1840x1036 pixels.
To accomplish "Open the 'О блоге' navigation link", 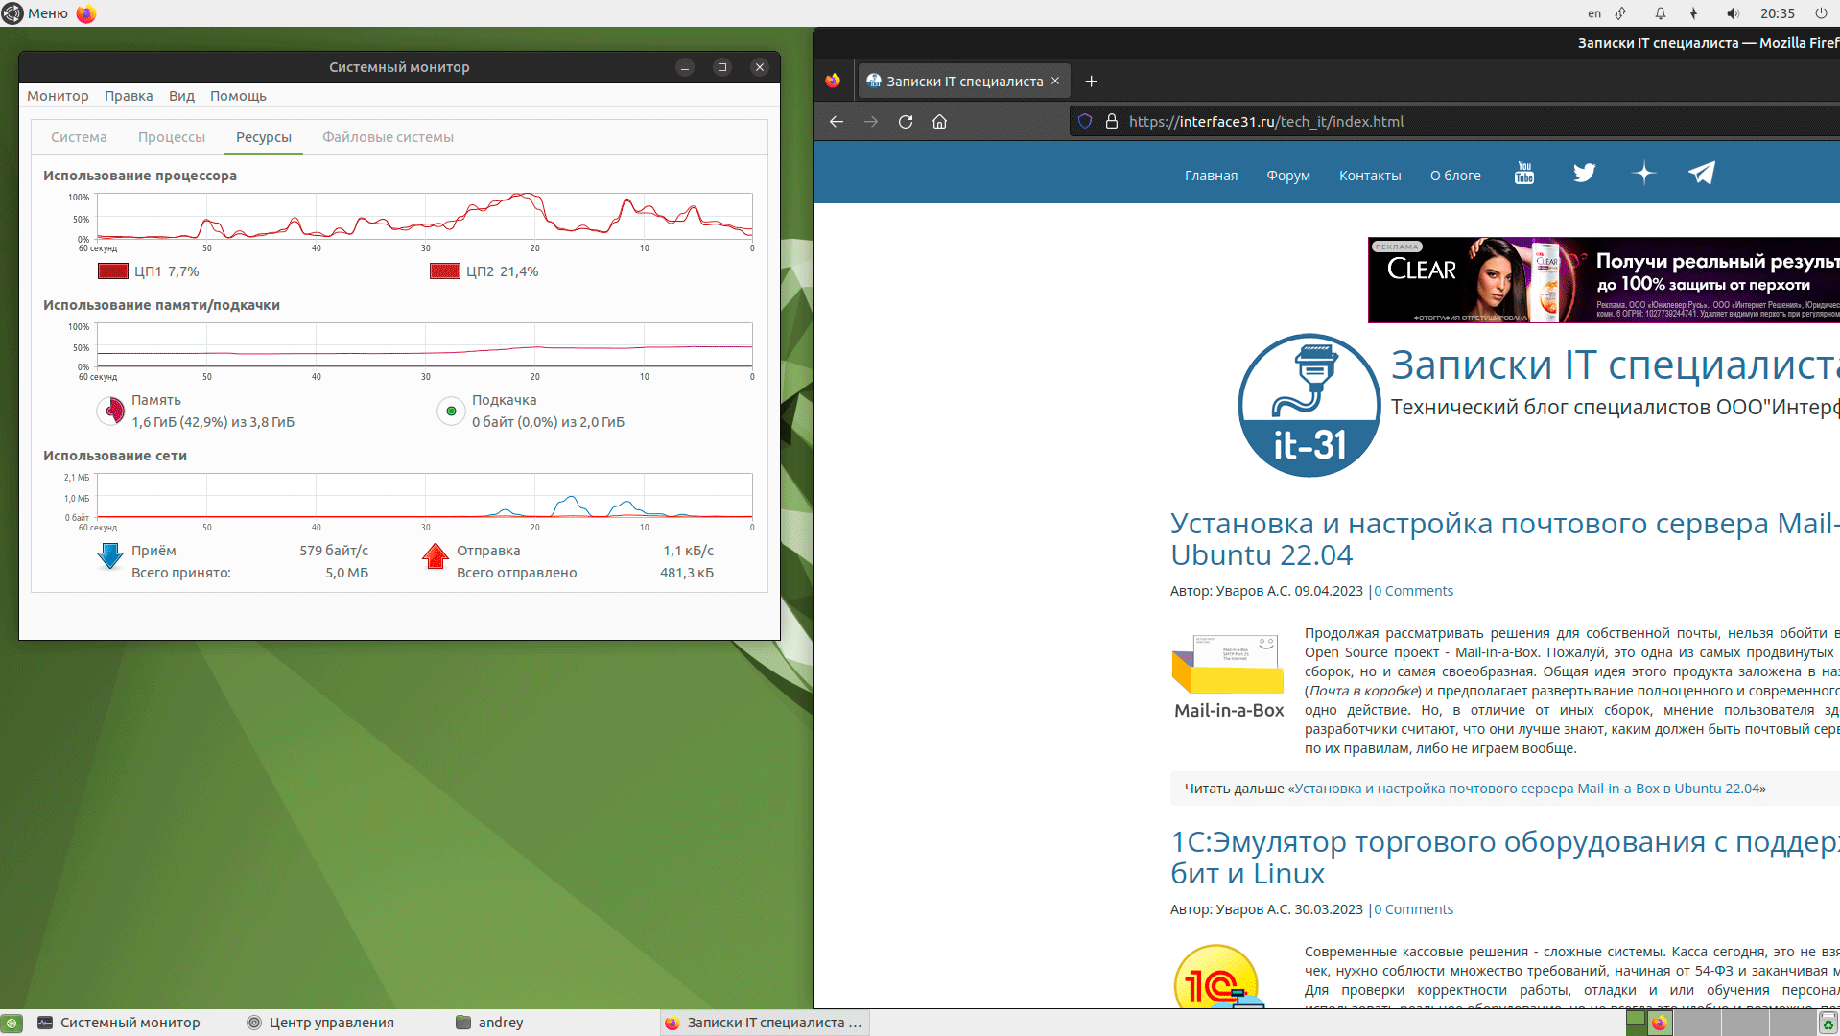I will pos(1455,176).
